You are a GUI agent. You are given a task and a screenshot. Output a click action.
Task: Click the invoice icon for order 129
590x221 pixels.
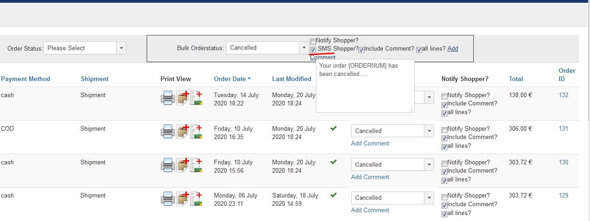coord(197,198)
